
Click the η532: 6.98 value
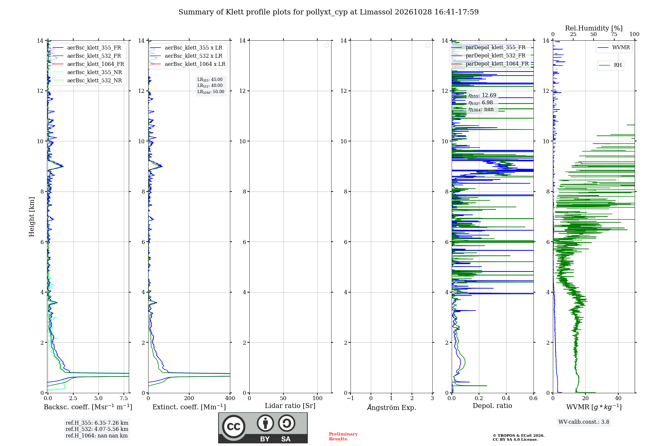[481, 103]
